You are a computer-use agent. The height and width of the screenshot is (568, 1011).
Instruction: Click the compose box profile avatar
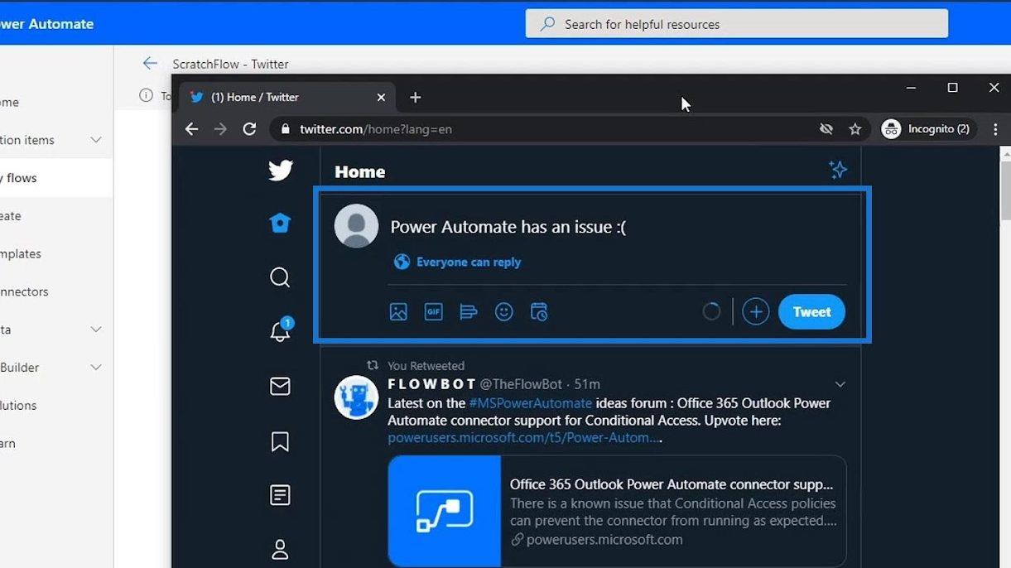[x=356, y=225]
